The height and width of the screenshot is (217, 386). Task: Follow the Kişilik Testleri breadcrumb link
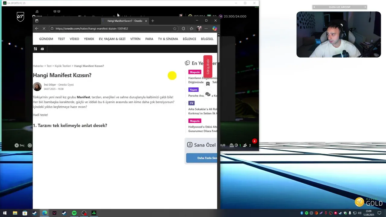coord(63,66)
